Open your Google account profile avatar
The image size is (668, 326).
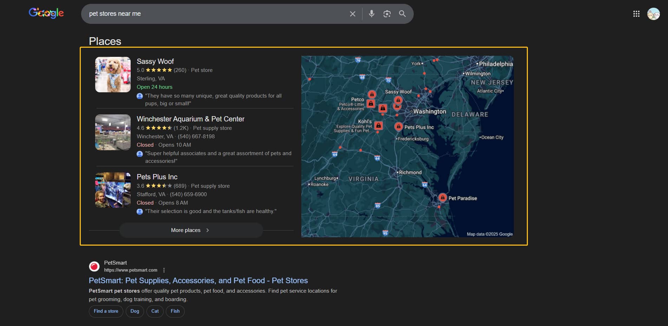(x=653, y=14)
